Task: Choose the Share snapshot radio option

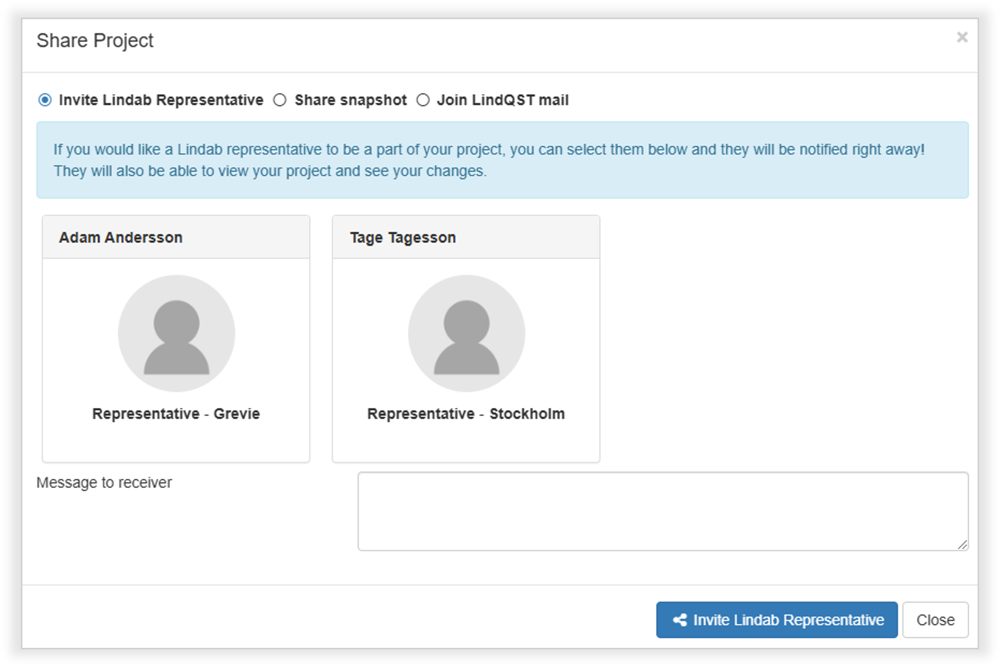Action: pyautogui.click(x=280, y=100)
